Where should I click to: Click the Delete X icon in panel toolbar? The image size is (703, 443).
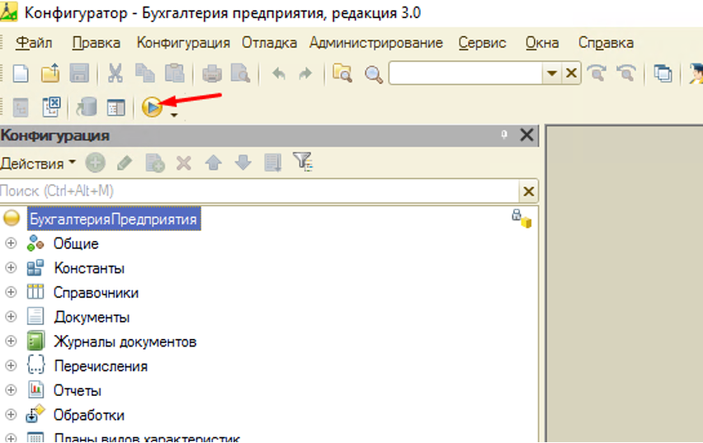pyautogui.click(x=184, y=163)
